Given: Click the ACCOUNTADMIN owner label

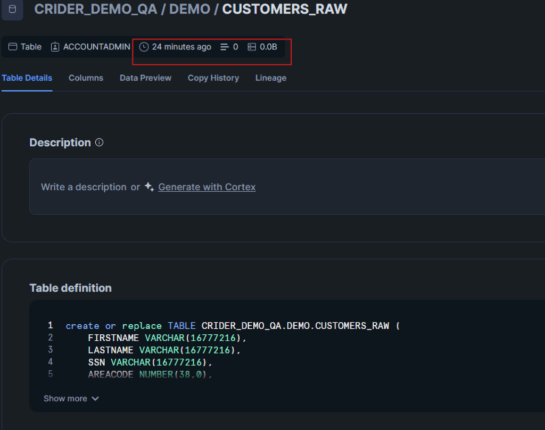Looking at the screenshot, I should click(97, 47).
